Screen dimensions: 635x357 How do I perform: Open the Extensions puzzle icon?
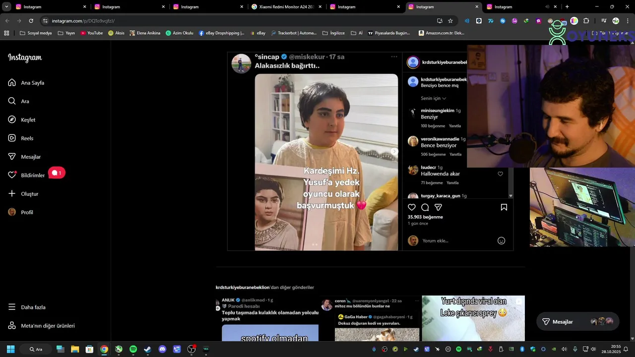[x=586, y=21]
